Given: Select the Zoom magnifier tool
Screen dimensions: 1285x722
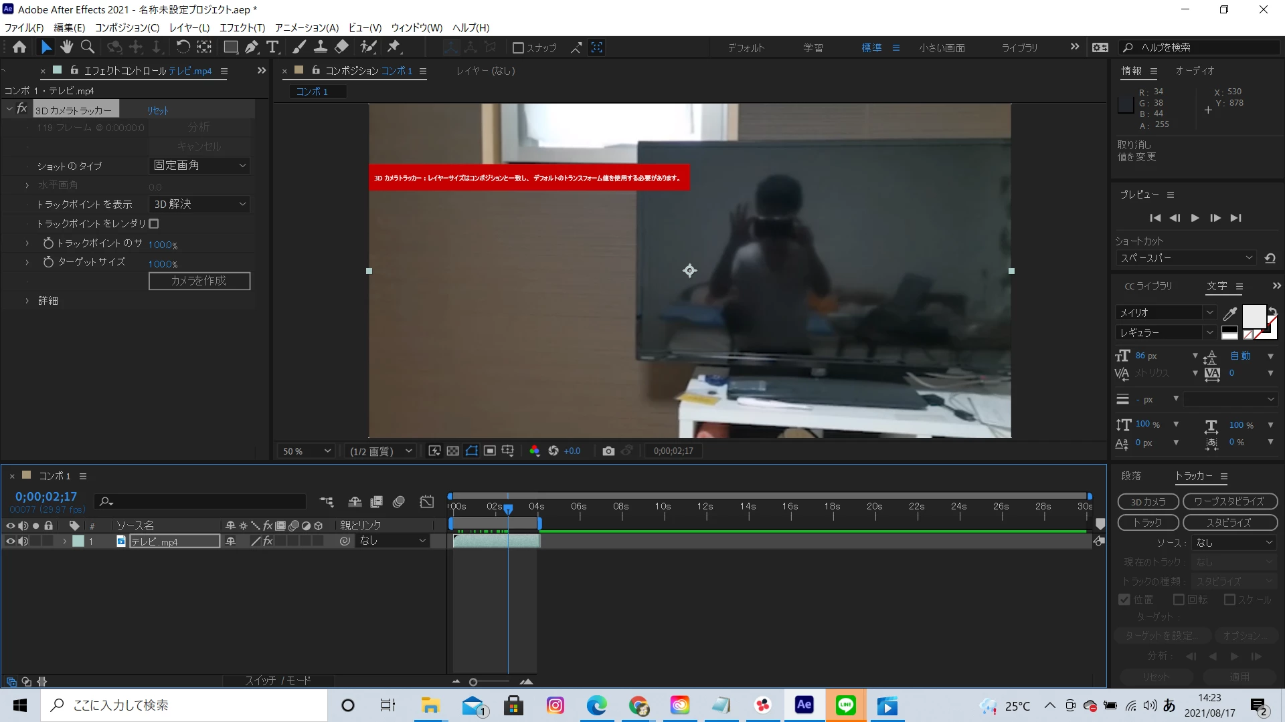Looking at the screenshot, I should (87, 47).
